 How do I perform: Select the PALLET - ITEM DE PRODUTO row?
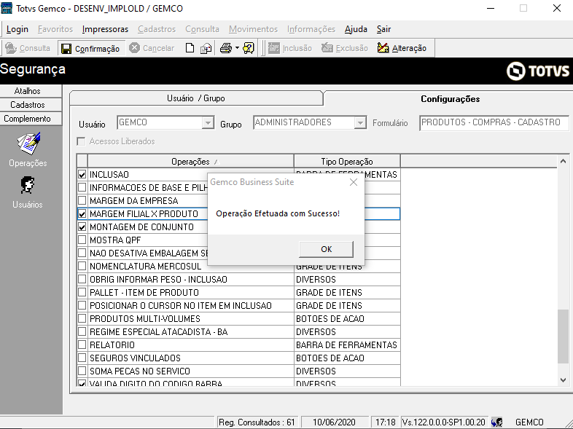coord(239,293)
